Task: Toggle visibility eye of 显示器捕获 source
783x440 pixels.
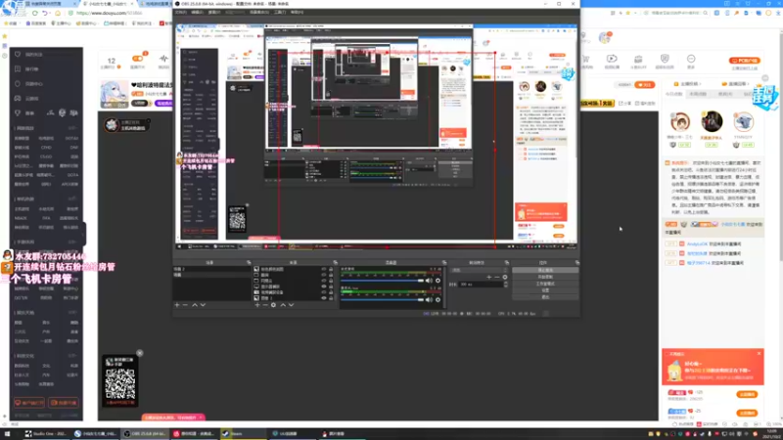Action: [324, 286]
